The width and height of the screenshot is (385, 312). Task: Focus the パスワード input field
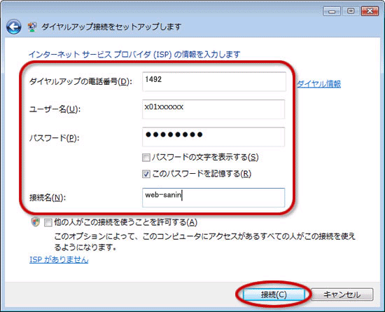point(213,137)
